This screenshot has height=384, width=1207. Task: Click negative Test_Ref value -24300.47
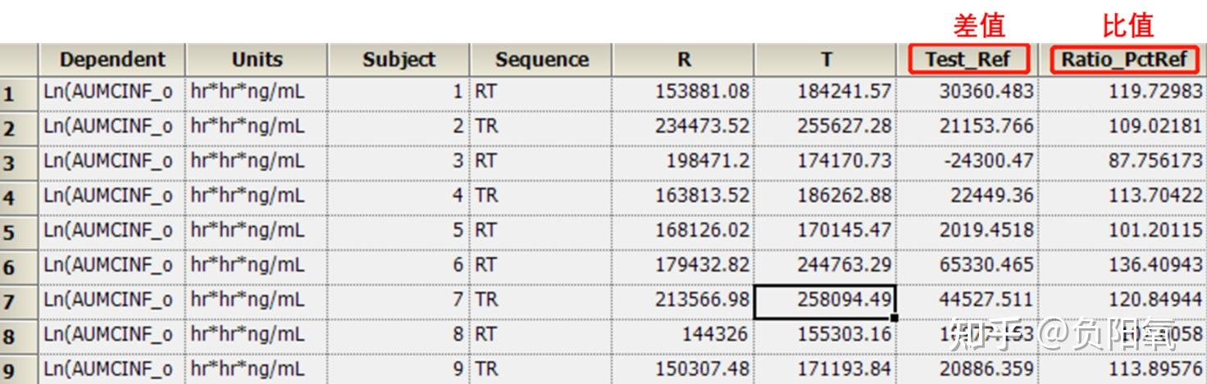click(x=968, y=161)
